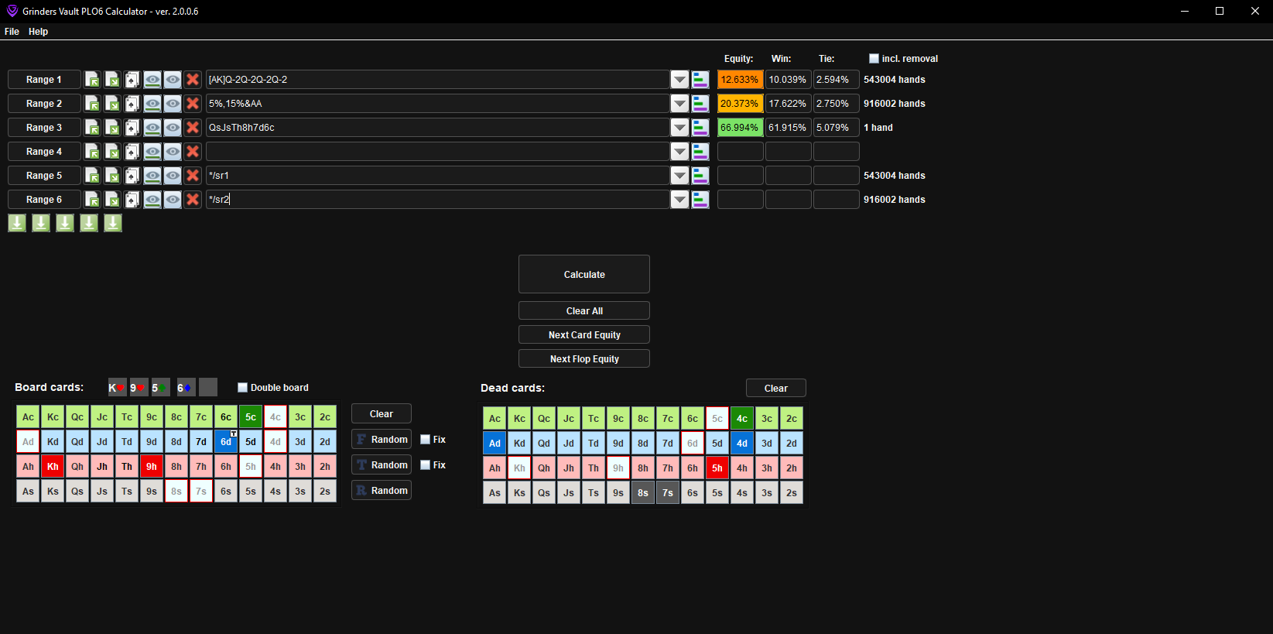Screen dimensions: 1273x634
Task: Delete Range 5 with its red X
Action: [x=193, y=176]
